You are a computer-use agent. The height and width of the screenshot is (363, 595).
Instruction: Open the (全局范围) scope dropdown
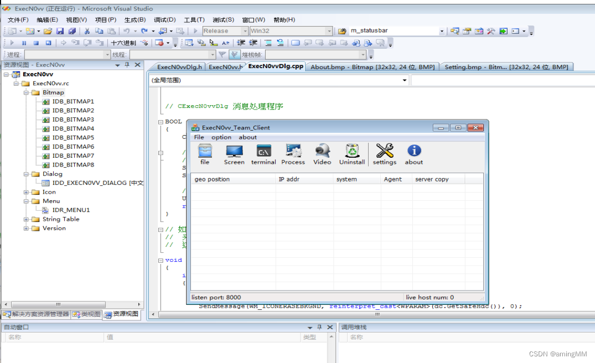coord(405,80)
